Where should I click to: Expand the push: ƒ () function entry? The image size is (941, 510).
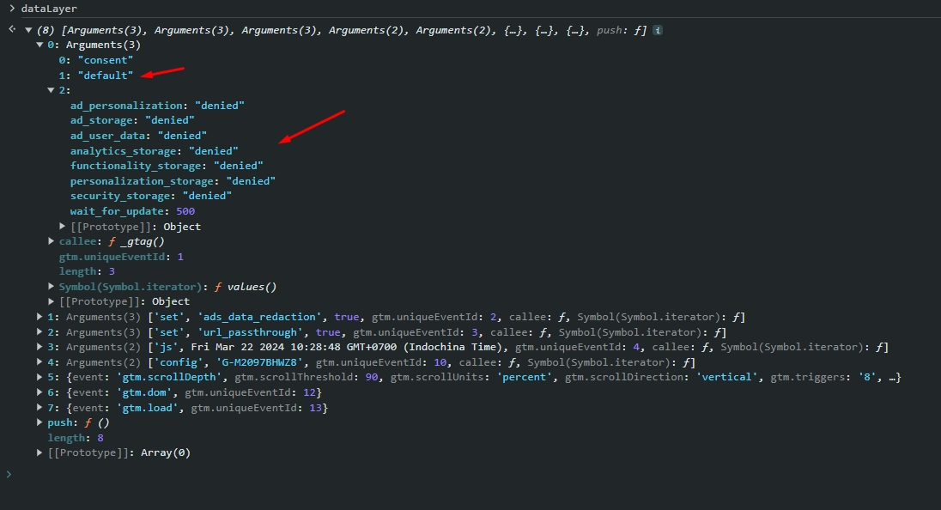coord(39,423)
